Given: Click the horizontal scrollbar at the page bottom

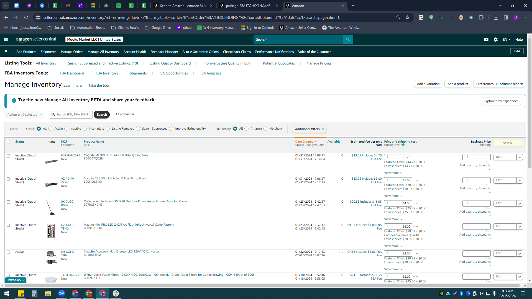Looking at the screenshot, I should coord(262,285).
